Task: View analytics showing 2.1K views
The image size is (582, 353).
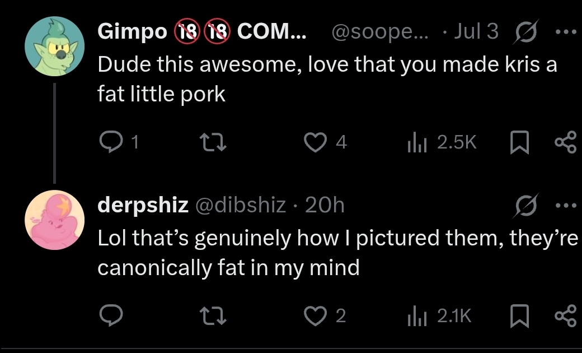Action: pos(439,316)
